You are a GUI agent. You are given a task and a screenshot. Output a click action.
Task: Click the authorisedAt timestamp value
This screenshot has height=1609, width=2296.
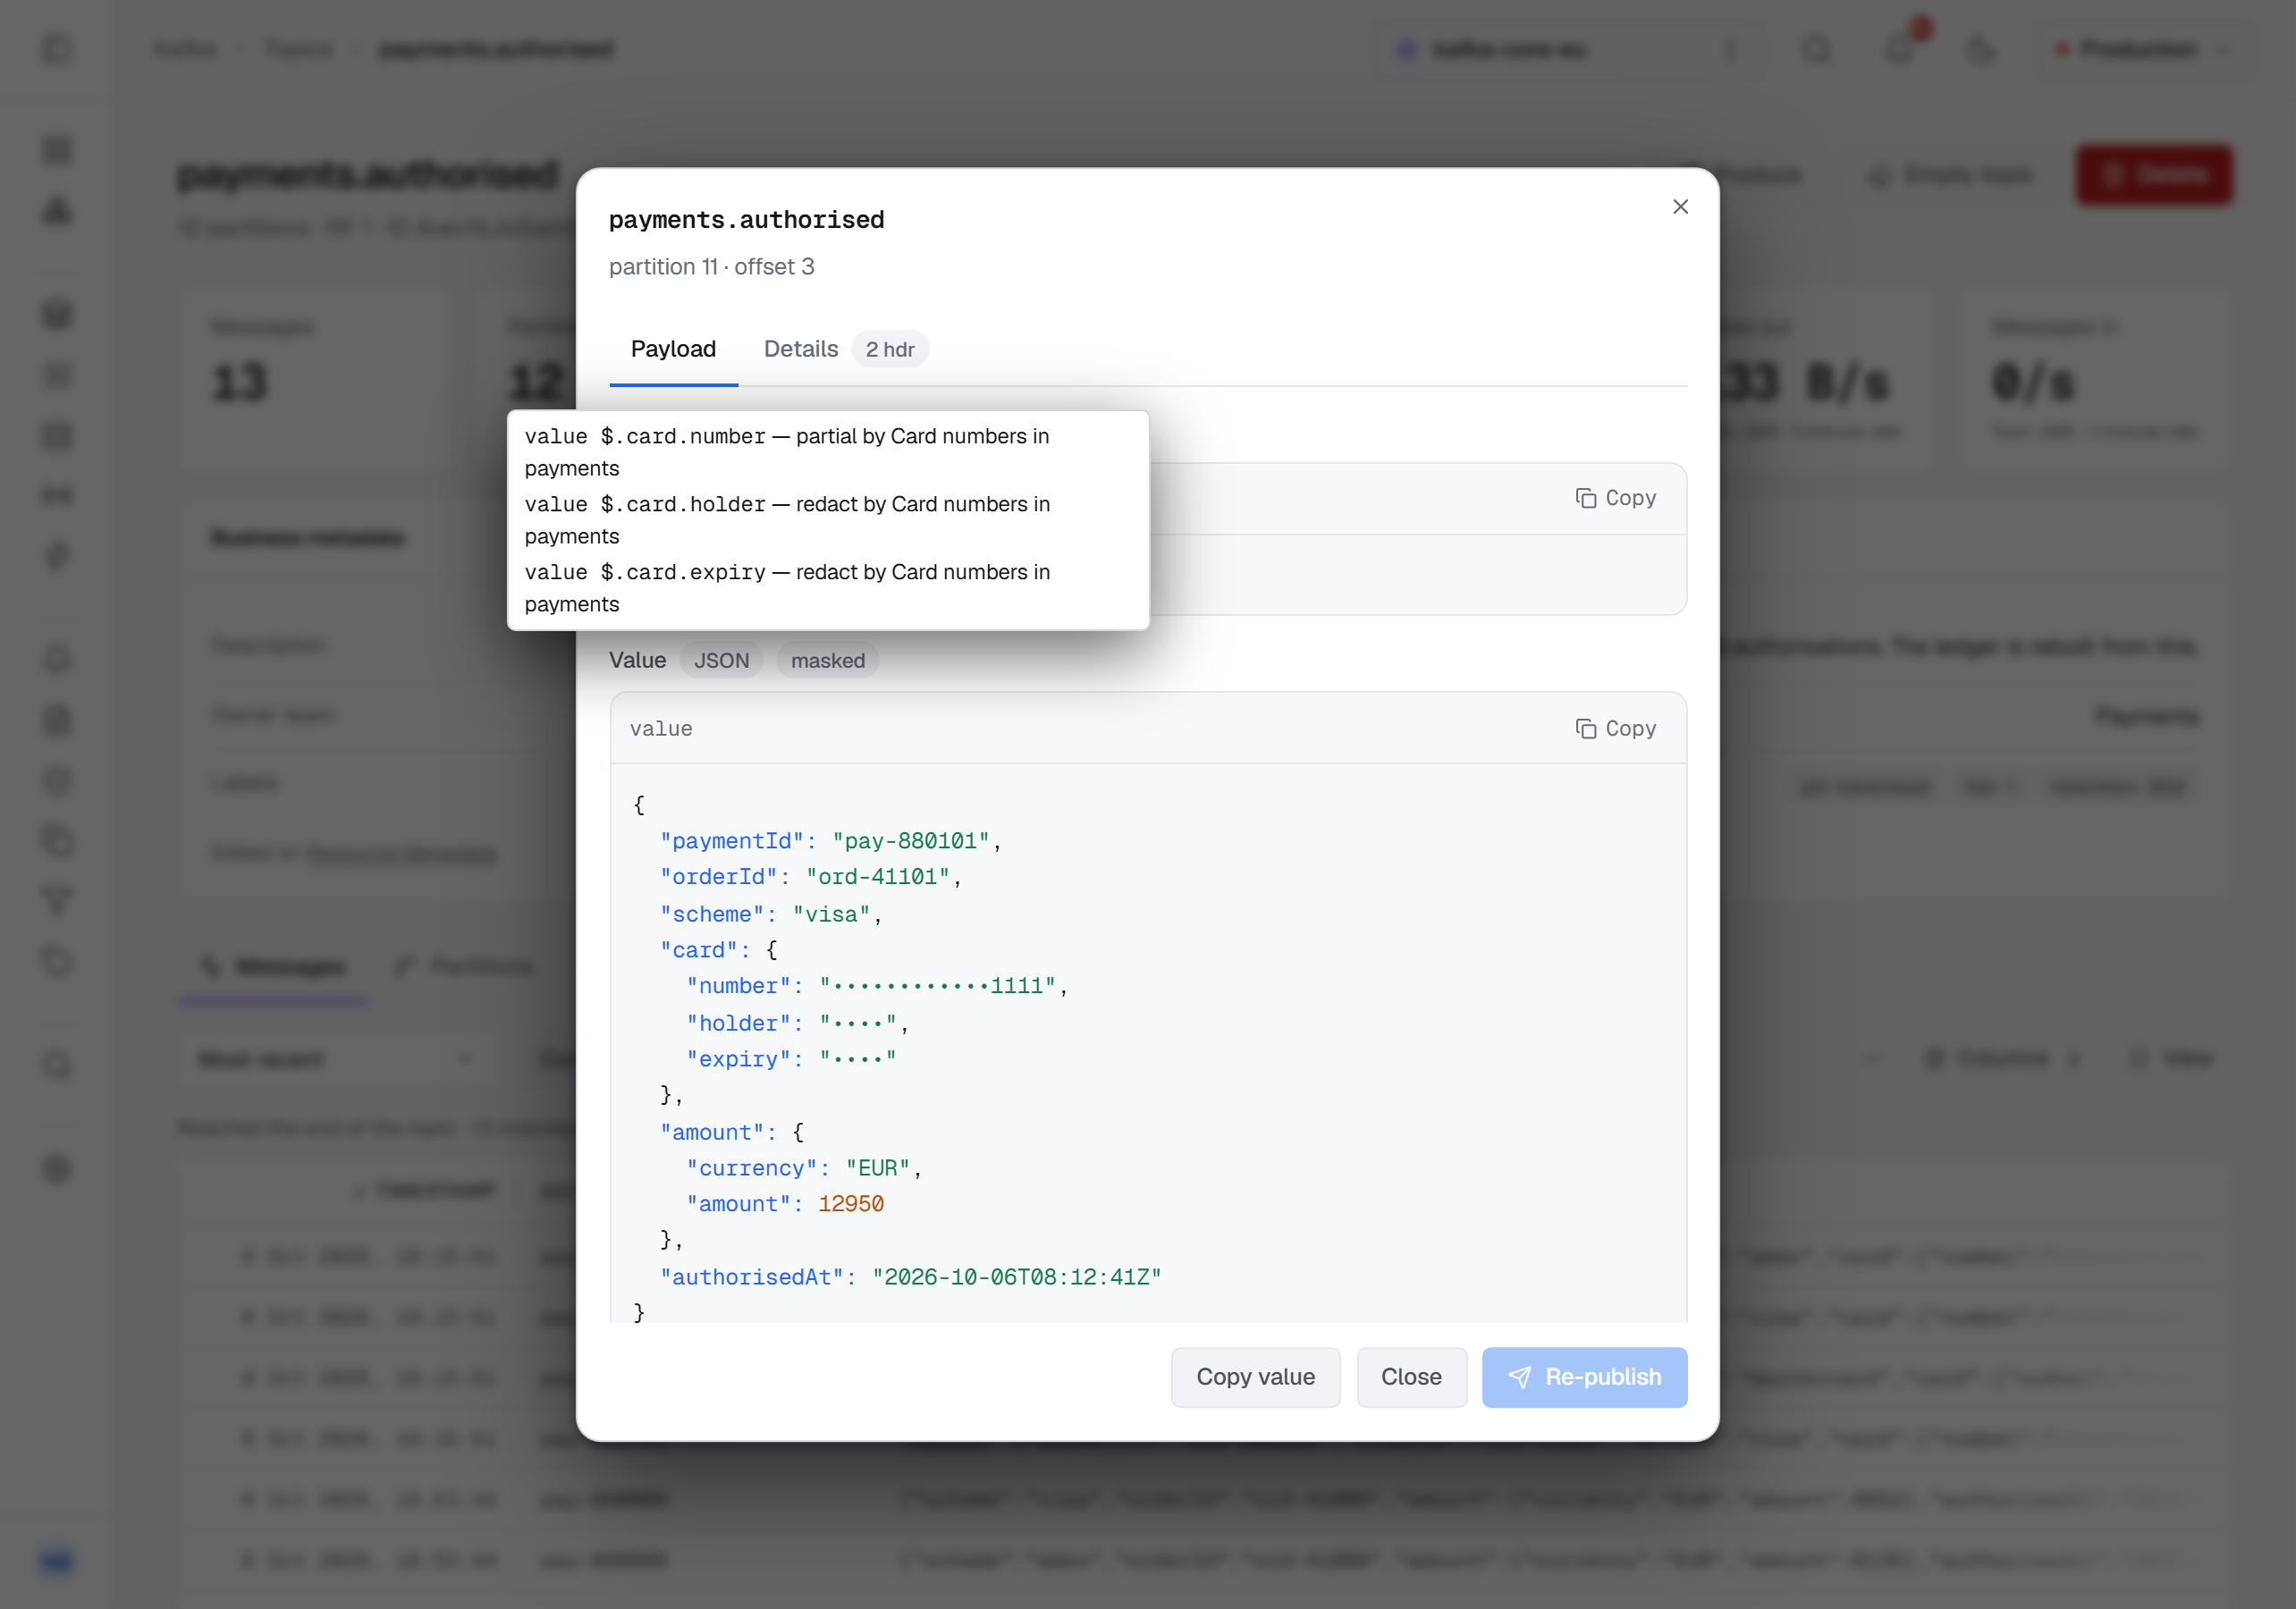(1016, 1277)
